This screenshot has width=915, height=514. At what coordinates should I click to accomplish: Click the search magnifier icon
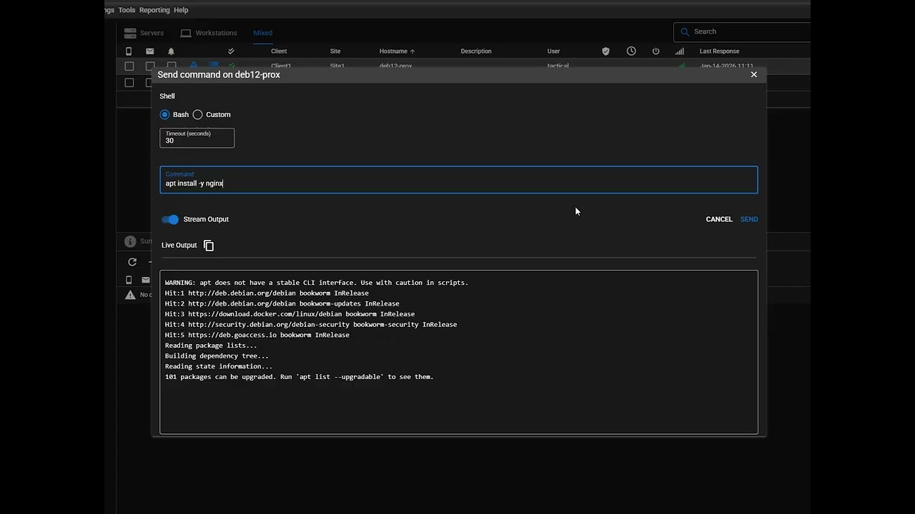click(685, 31)
